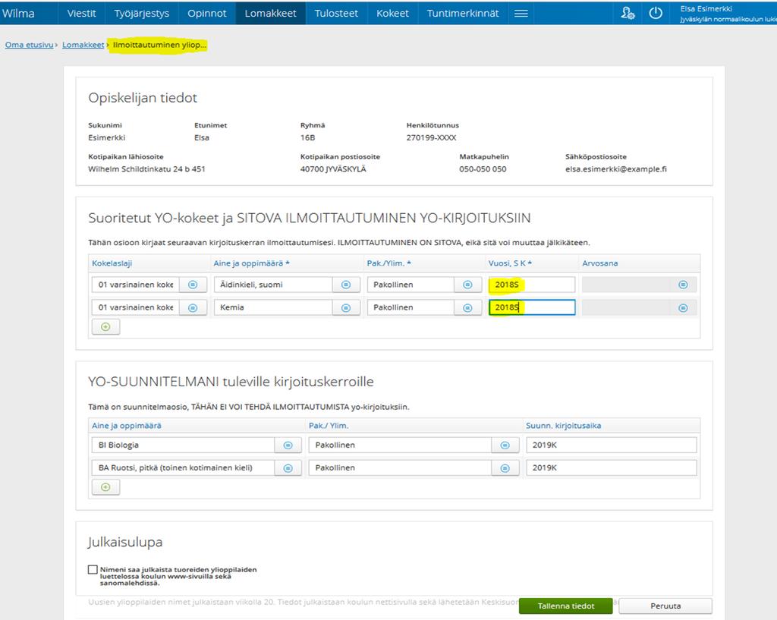Check the name publication permission checkbox
This screenshot has height=620, width=777.
pos(93,569)
